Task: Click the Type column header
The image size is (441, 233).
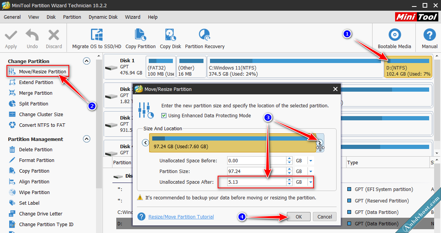Action: coord(352,163)
